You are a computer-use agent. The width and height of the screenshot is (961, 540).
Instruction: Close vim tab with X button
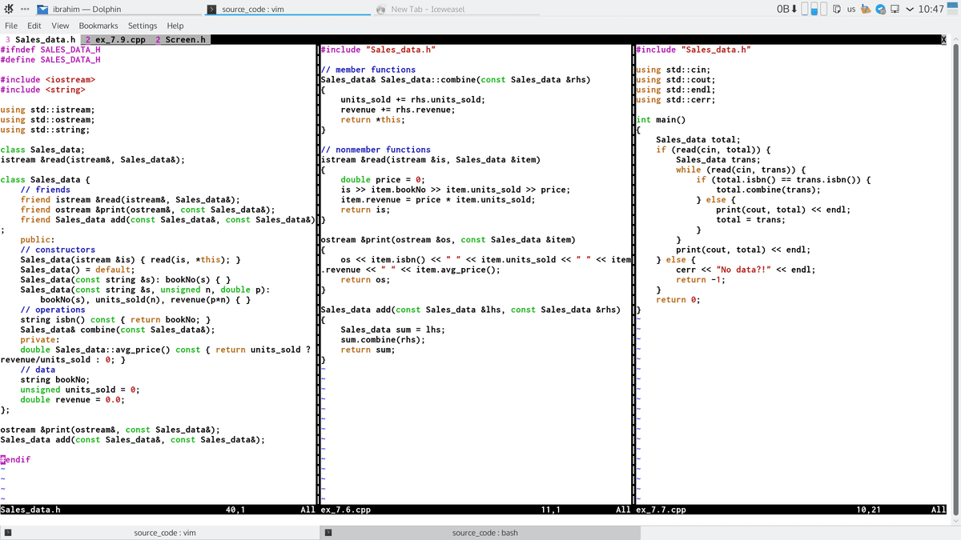(943, 39)
